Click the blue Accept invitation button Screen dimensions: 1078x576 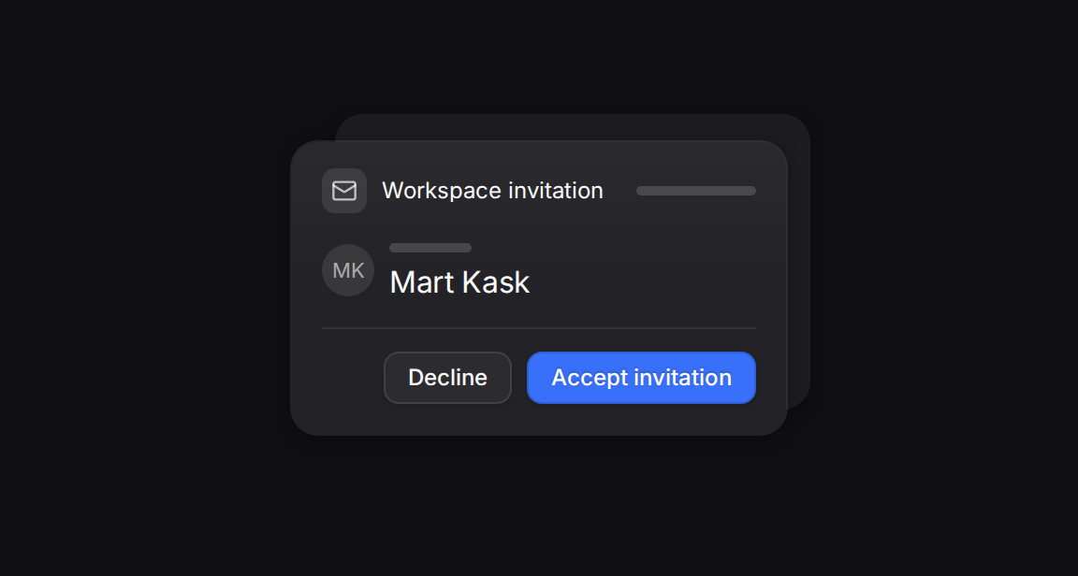pos(641,378)
